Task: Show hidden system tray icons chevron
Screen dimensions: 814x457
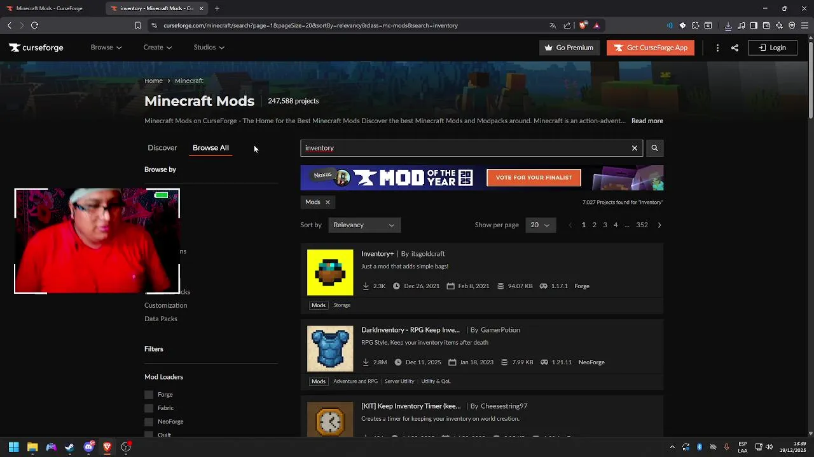Action: point(672,447)
